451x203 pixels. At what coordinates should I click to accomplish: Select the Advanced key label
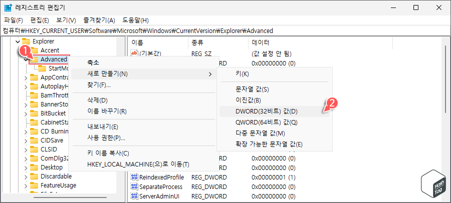tap(54, 59)
